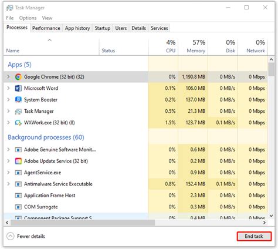Click the Adobe Update Service icon
The image size is (278, 249).
18,161
